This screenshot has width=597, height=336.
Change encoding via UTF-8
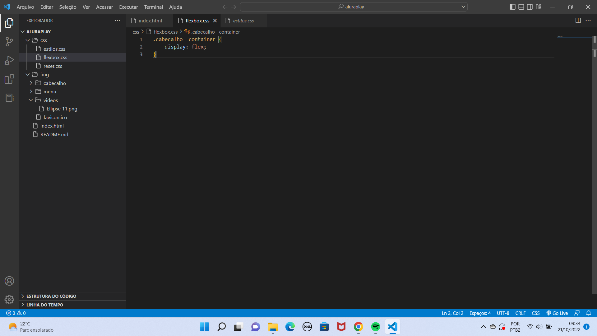pos(503,313)
